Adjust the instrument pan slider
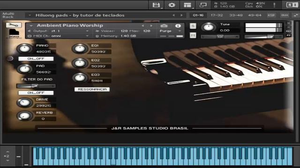This screenshot has height=168, width=300. (220, 36)
